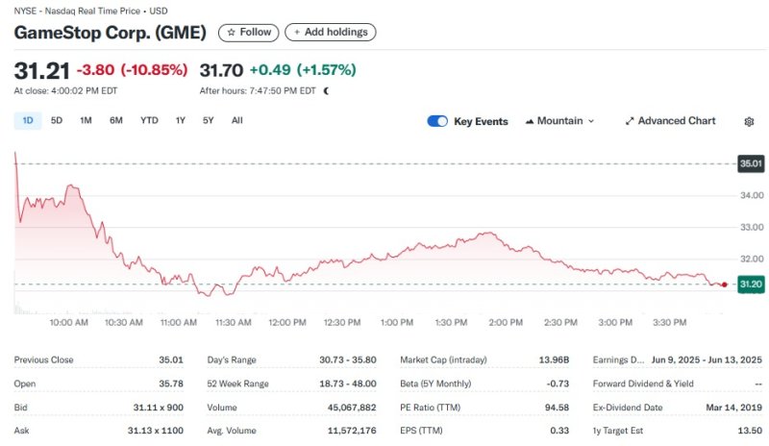
Task: Select the 1D time range tab
Action: click(x=28, y=121)
